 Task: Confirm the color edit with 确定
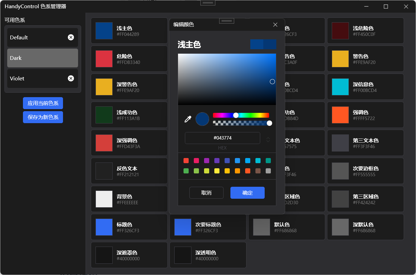(247, 193)
